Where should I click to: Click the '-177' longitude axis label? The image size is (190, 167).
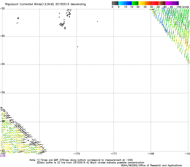pos(39,154)
